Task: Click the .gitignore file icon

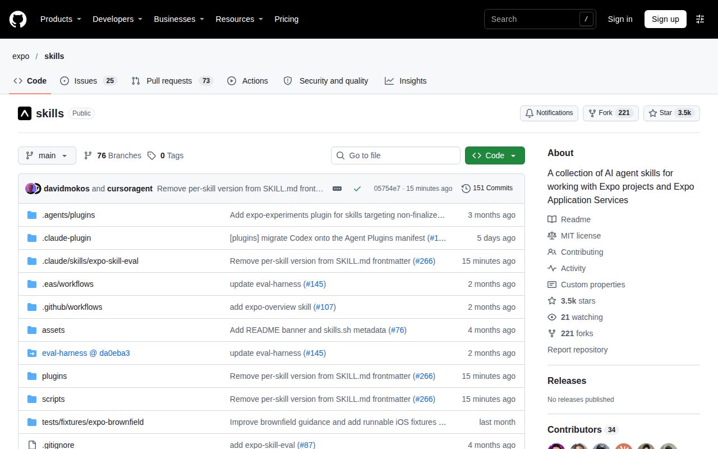Action: pyautogui.click(x=32, y=445)
